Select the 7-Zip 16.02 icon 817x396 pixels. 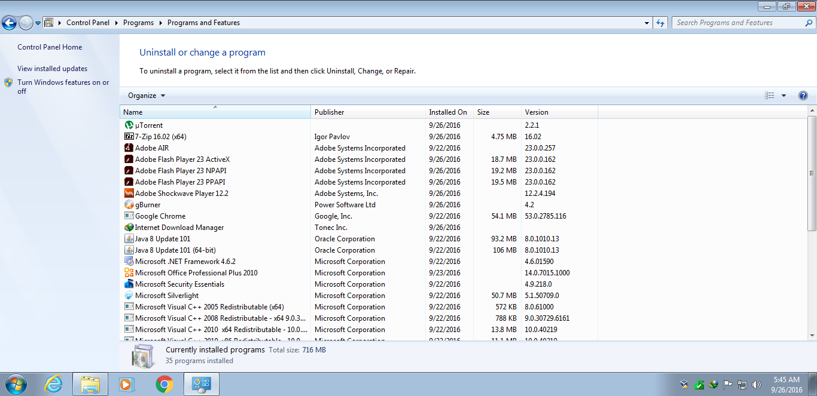pos(129,137)
